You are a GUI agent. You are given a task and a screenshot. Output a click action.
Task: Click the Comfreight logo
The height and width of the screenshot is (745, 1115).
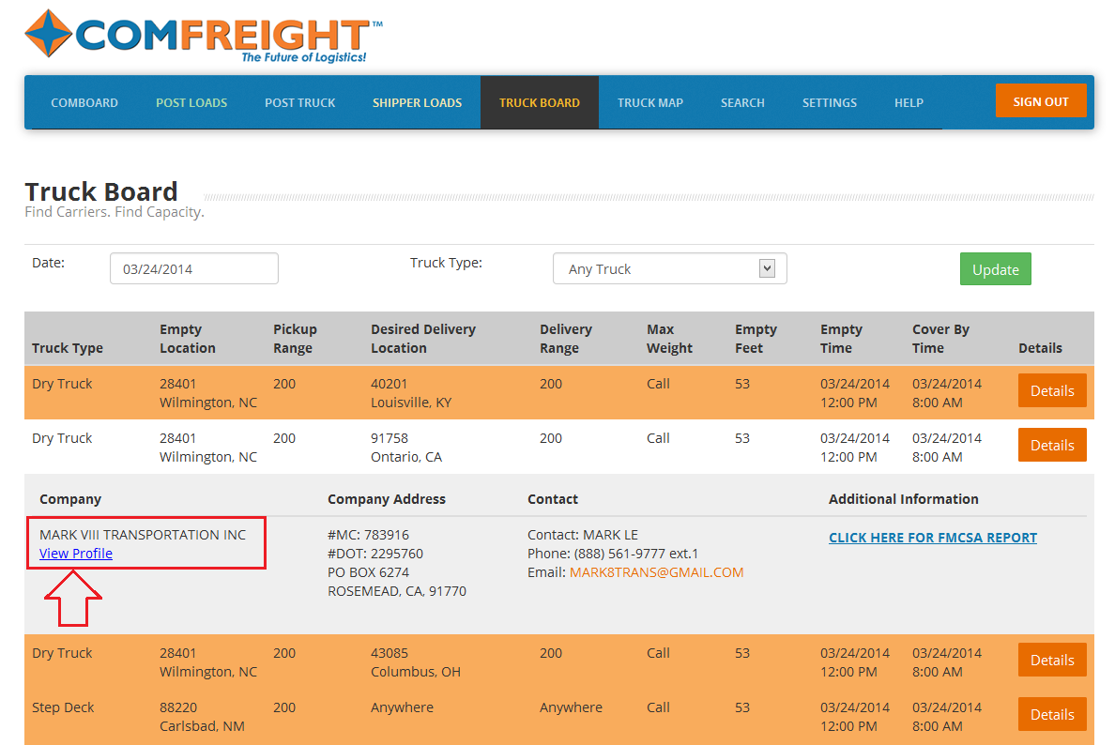click(x=204, y=36)
